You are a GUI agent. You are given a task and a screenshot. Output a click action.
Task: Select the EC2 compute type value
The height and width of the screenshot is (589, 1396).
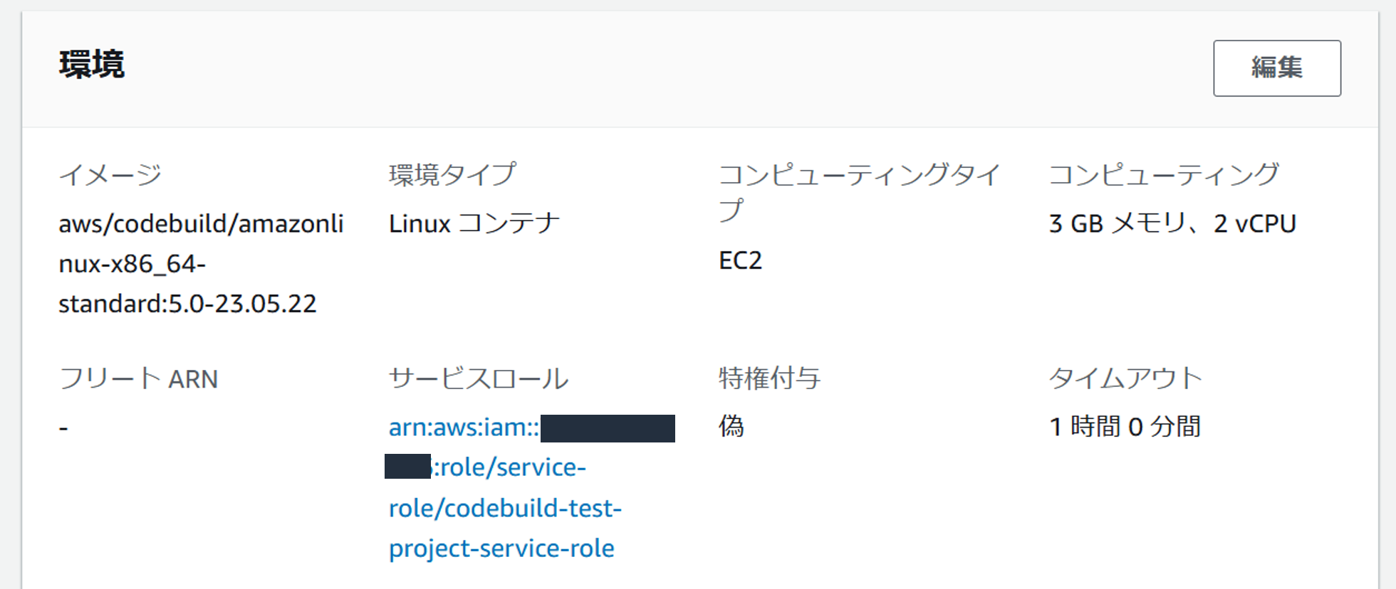point(739,260)
